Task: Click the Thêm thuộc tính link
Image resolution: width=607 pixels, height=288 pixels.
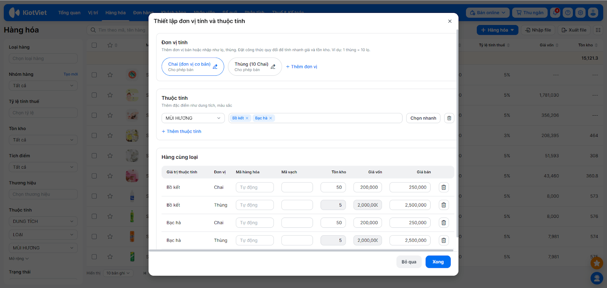Action: click(x=181, y=131)
